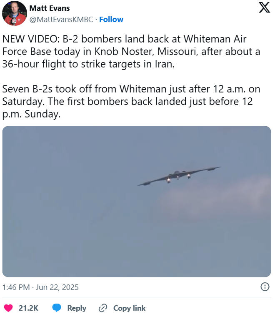The height and width of the screenshot is (314, 275).
Task: Open the Matt Evans display name
Action: [50, 8]
